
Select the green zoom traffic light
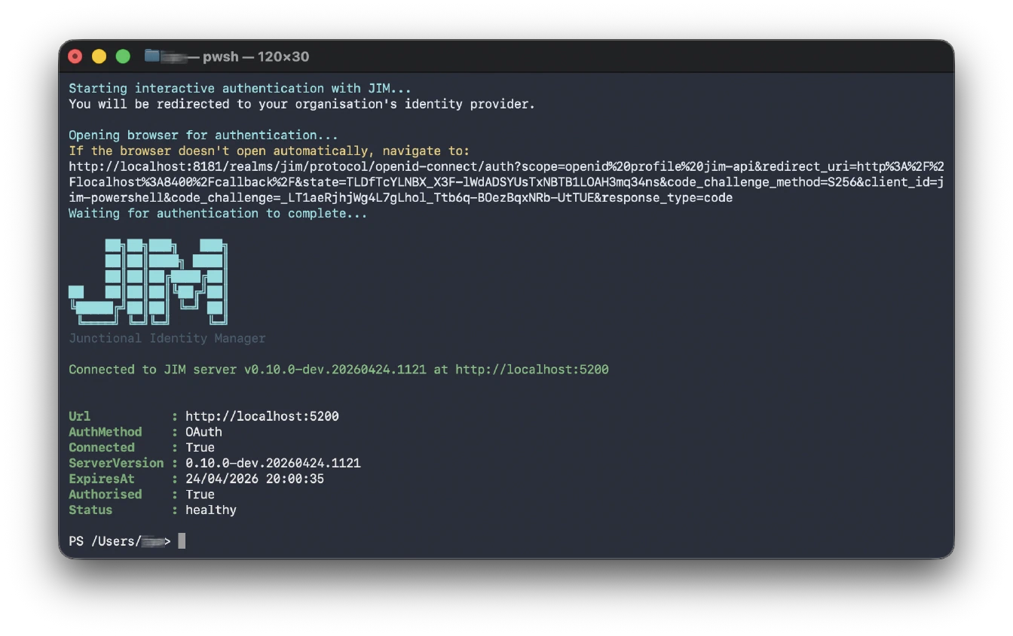121,56
